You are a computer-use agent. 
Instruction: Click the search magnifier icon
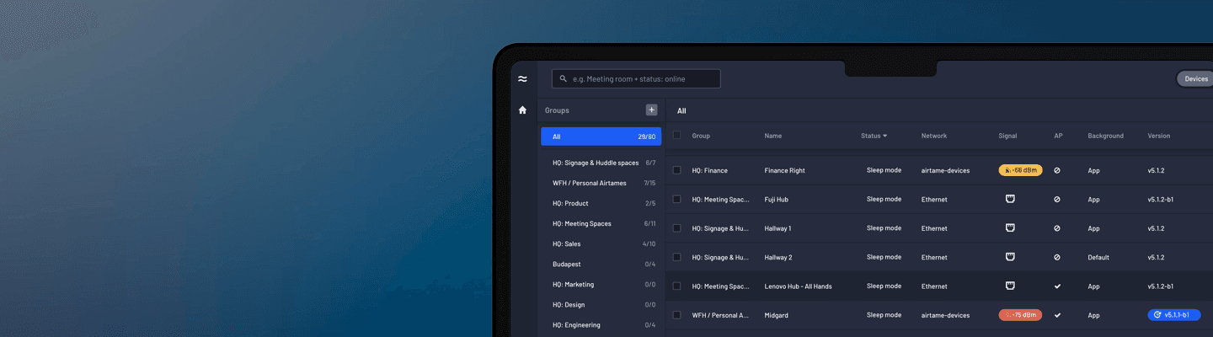click(564, 78)
